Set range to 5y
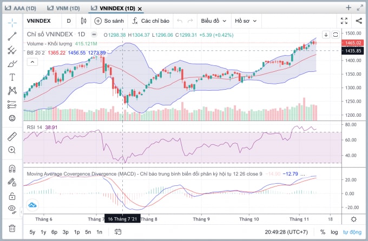This screenshot has width=368, height=241. [32, 232]
